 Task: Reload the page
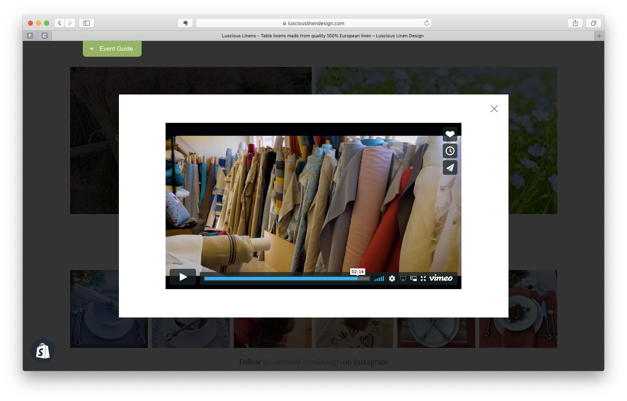[427, 23]
